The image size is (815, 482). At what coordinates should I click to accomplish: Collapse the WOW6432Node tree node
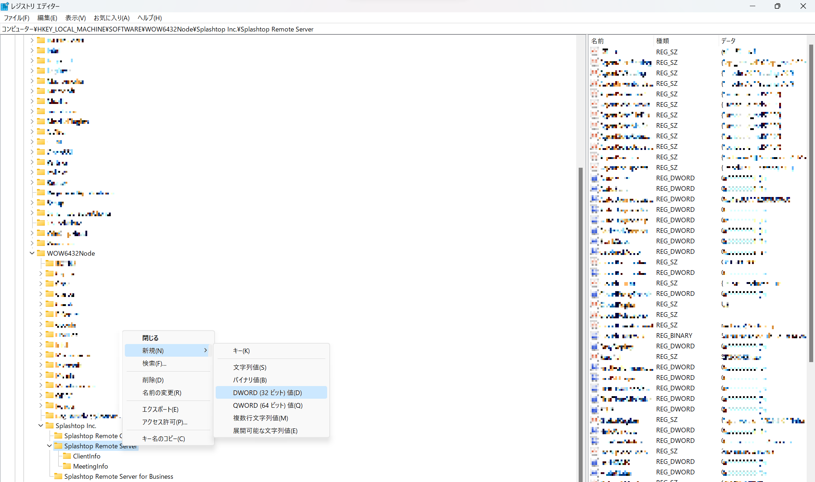tap(32, 253)
